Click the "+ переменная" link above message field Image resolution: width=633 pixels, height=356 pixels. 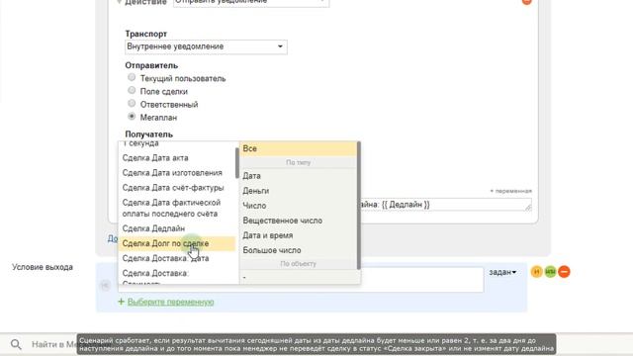[510, 191]
